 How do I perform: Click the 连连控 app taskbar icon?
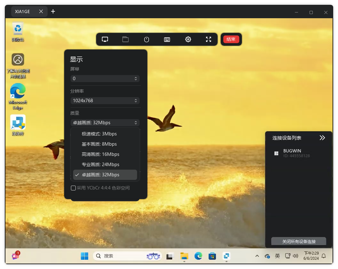[x=226, y=256]
